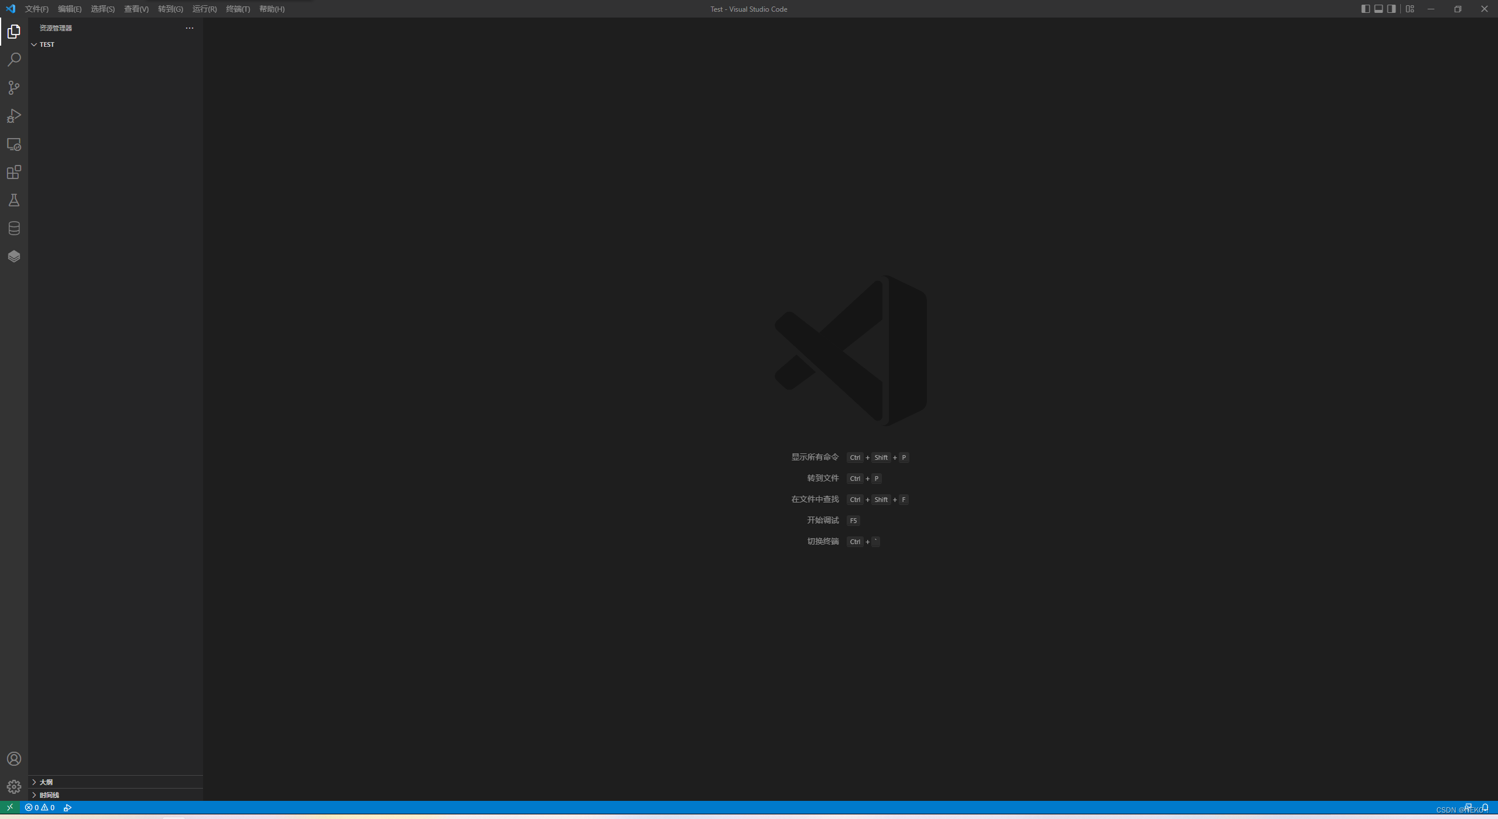Click the 资源管理器 panel title
This screenshot has height=819, width=1498.
56,28
